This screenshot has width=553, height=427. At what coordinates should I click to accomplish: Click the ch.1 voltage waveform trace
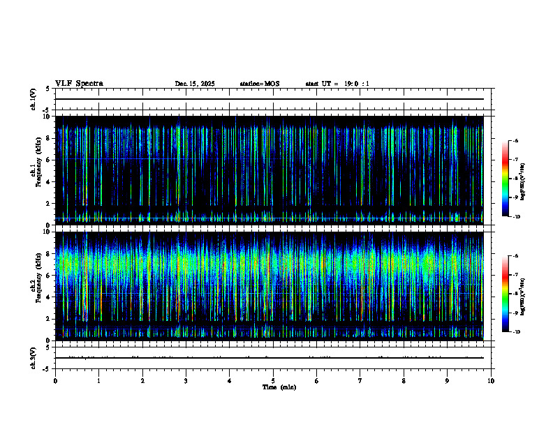click(270, 99)
